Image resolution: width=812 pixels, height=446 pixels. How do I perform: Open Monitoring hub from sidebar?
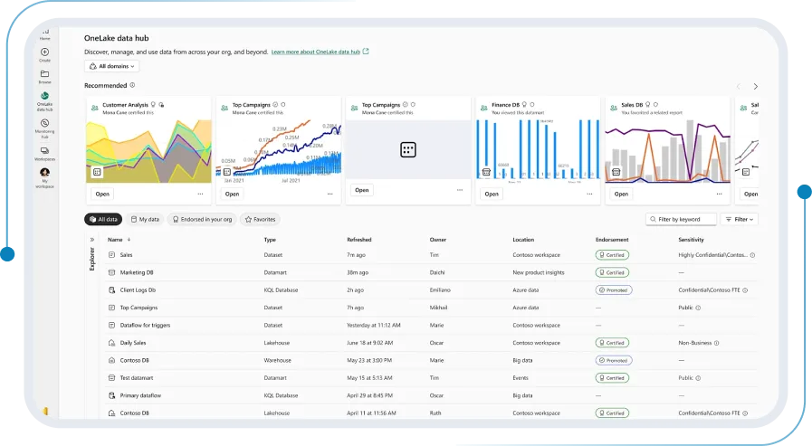click(x=44, y=128)
